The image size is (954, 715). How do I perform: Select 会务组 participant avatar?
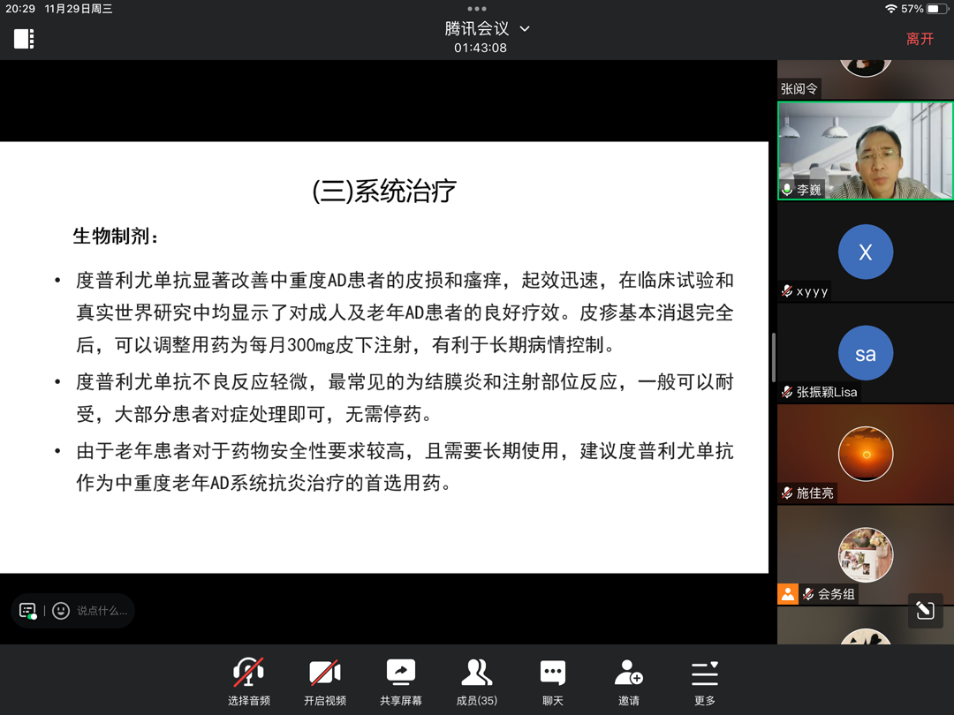[x=865, y=555]
